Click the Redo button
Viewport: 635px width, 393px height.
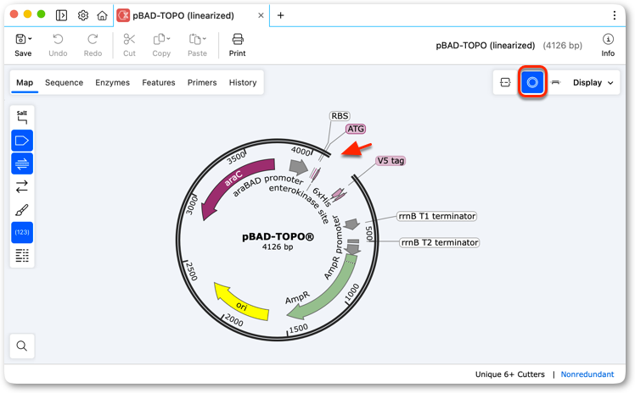pyautogui.click(x=93, y=45)
